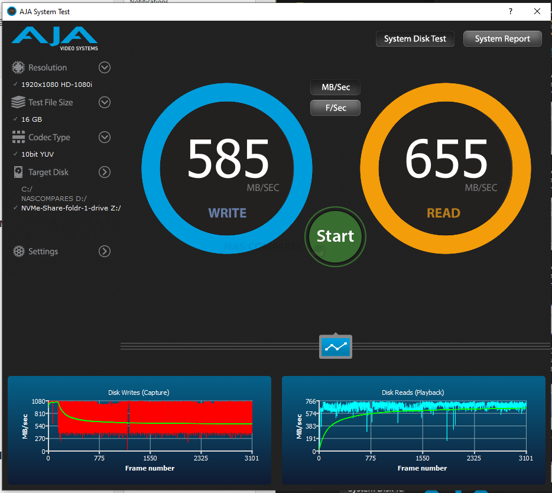
Task: Toggle the graph view button
Action: click(336, 347)
